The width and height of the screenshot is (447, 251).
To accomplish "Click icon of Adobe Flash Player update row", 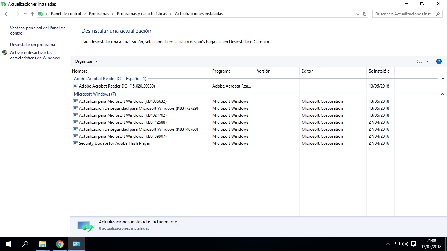I will 75,143.
